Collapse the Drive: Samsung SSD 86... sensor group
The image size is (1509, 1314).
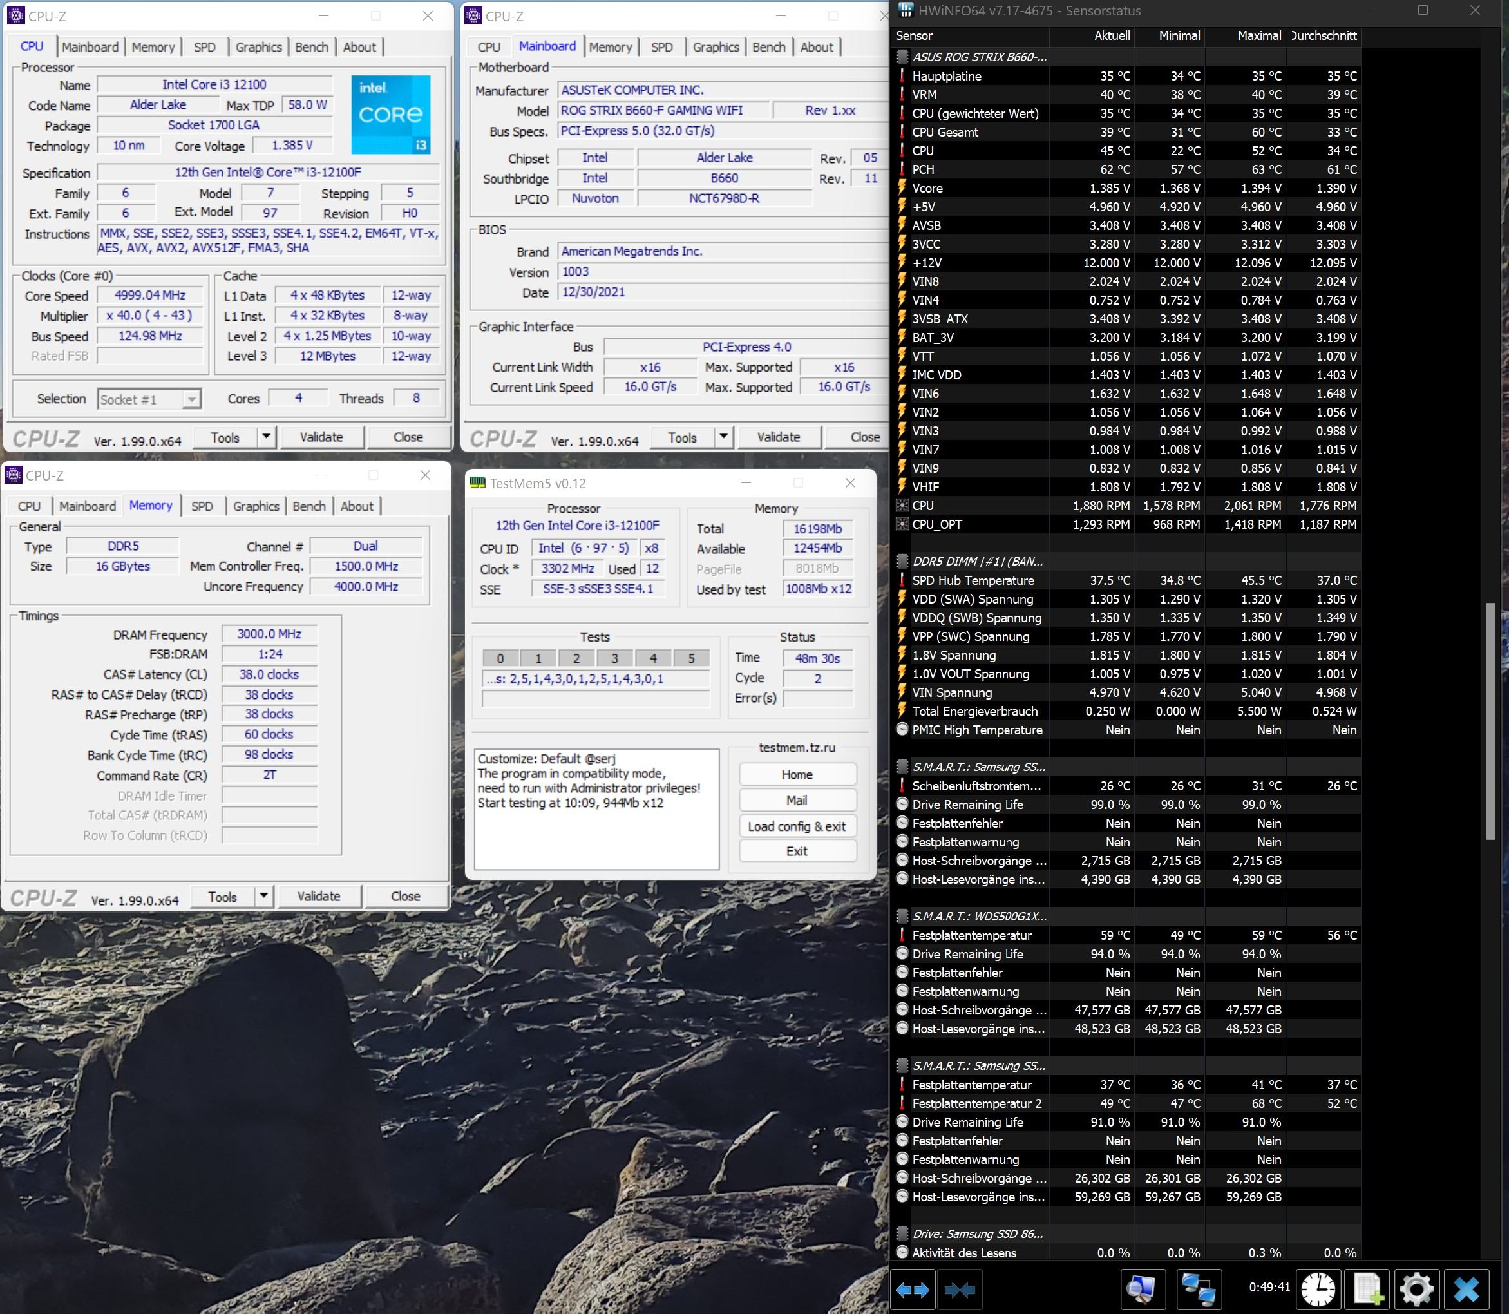902,1233
